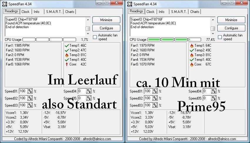Switch to Charts tab in right window
Viewport: 250px width, 143px height.
[x=195, y=12]
